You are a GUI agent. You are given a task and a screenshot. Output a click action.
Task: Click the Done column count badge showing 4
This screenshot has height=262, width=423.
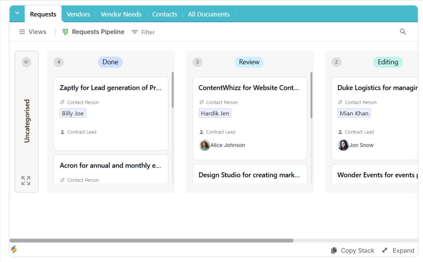point(58,62)
